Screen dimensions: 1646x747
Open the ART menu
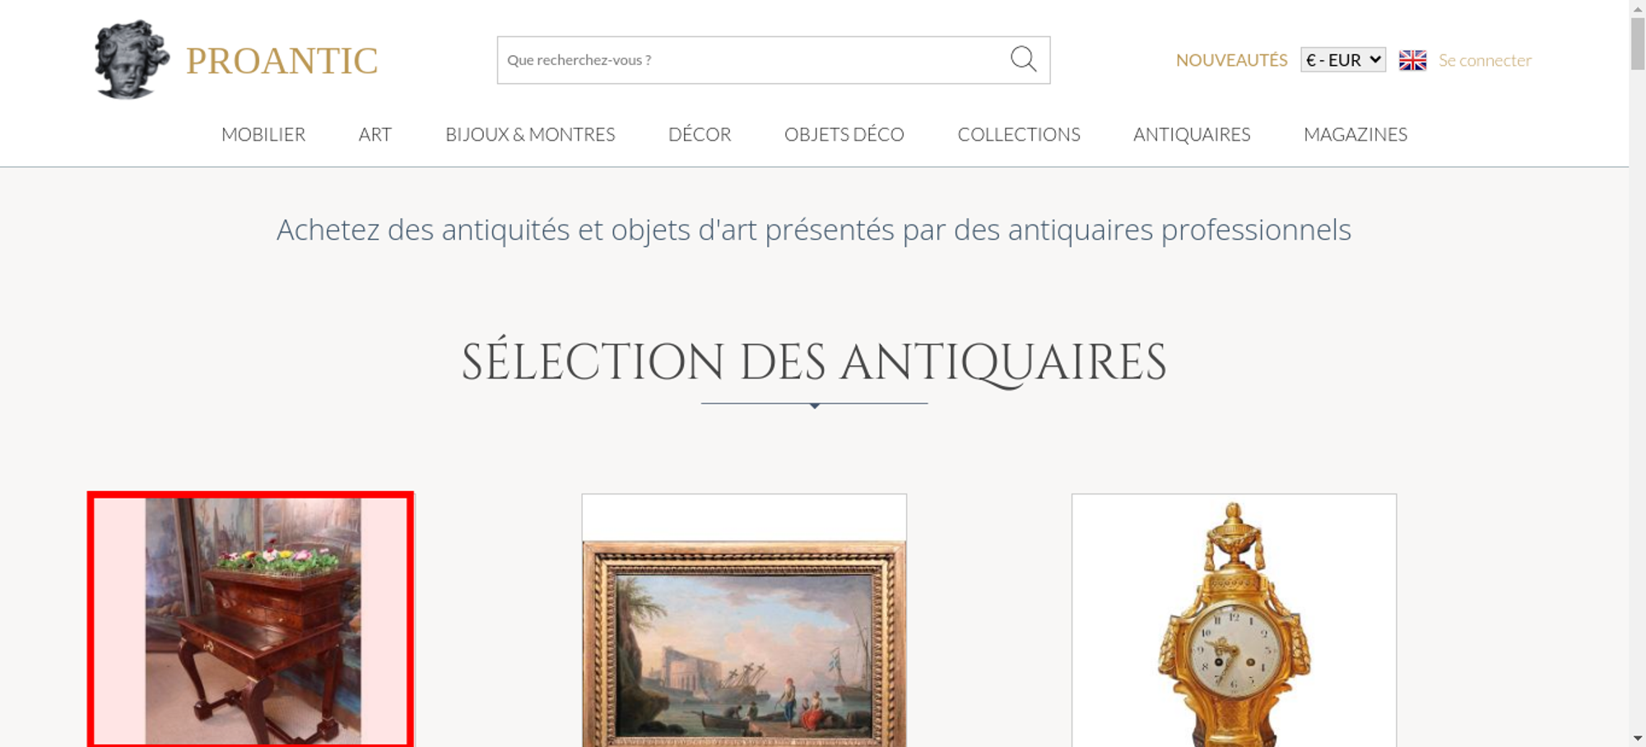point(375,134)
